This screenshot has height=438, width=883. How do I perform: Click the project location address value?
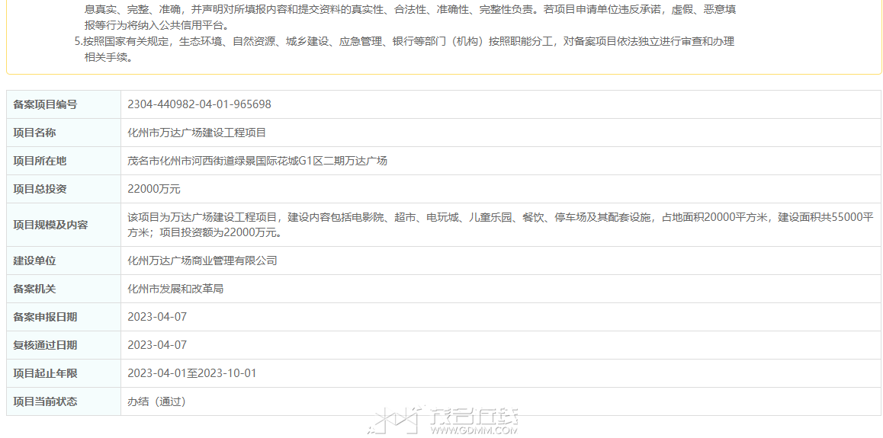pos(257,161)
